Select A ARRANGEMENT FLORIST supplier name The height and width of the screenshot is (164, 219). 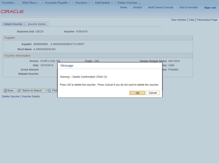(x=67, y=44)
